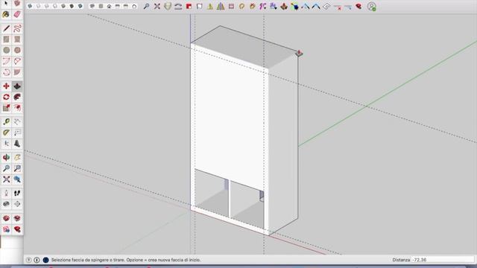Select the 2-Point Arc tool
The height and width of the screenshot is (268, 477).
pos(17,61)
